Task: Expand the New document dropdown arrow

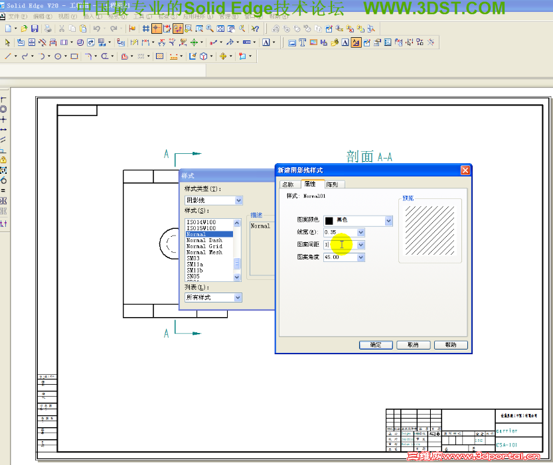Action: (x=15, y=29)
